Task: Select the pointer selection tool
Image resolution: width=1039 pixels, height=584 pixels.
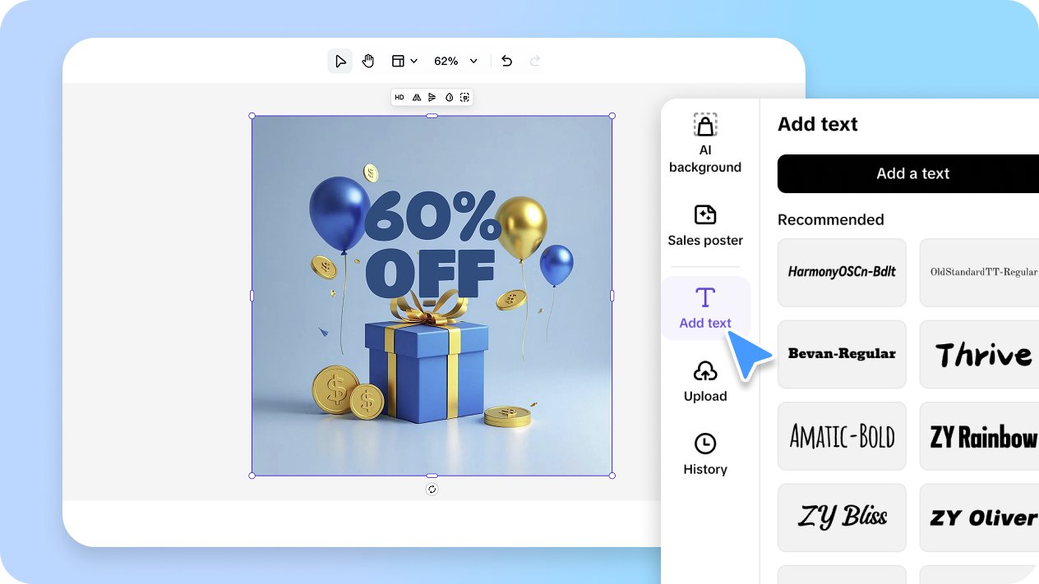Action: 339,61
